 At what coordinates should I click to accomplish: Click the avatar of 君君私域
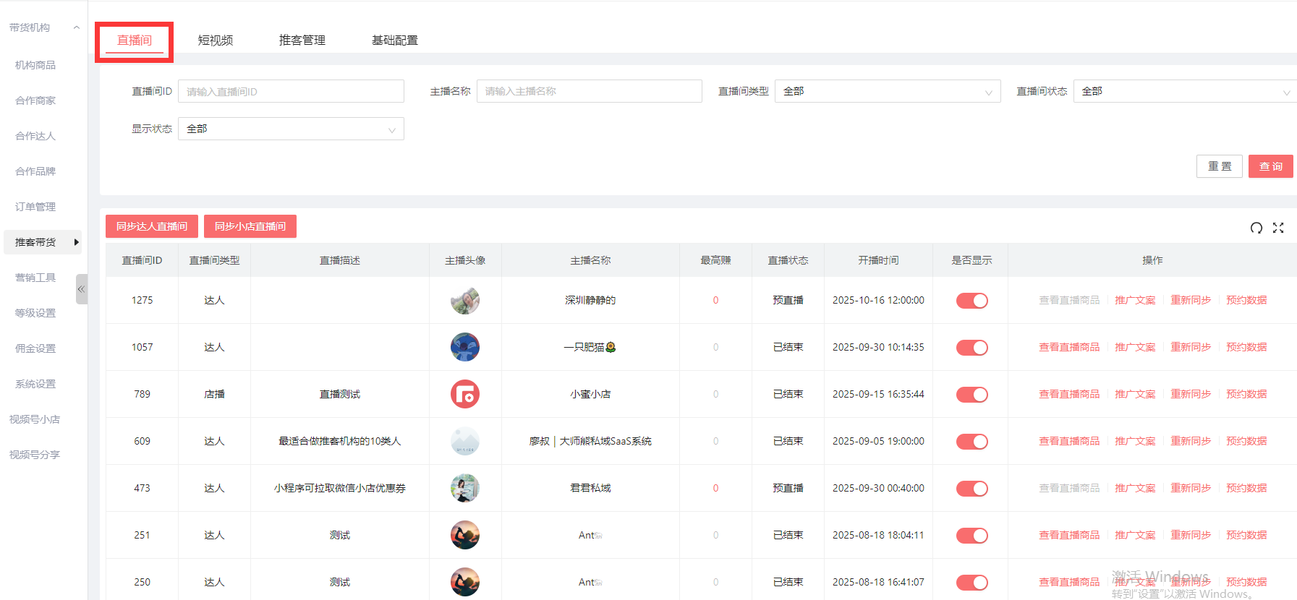point(464,488)
